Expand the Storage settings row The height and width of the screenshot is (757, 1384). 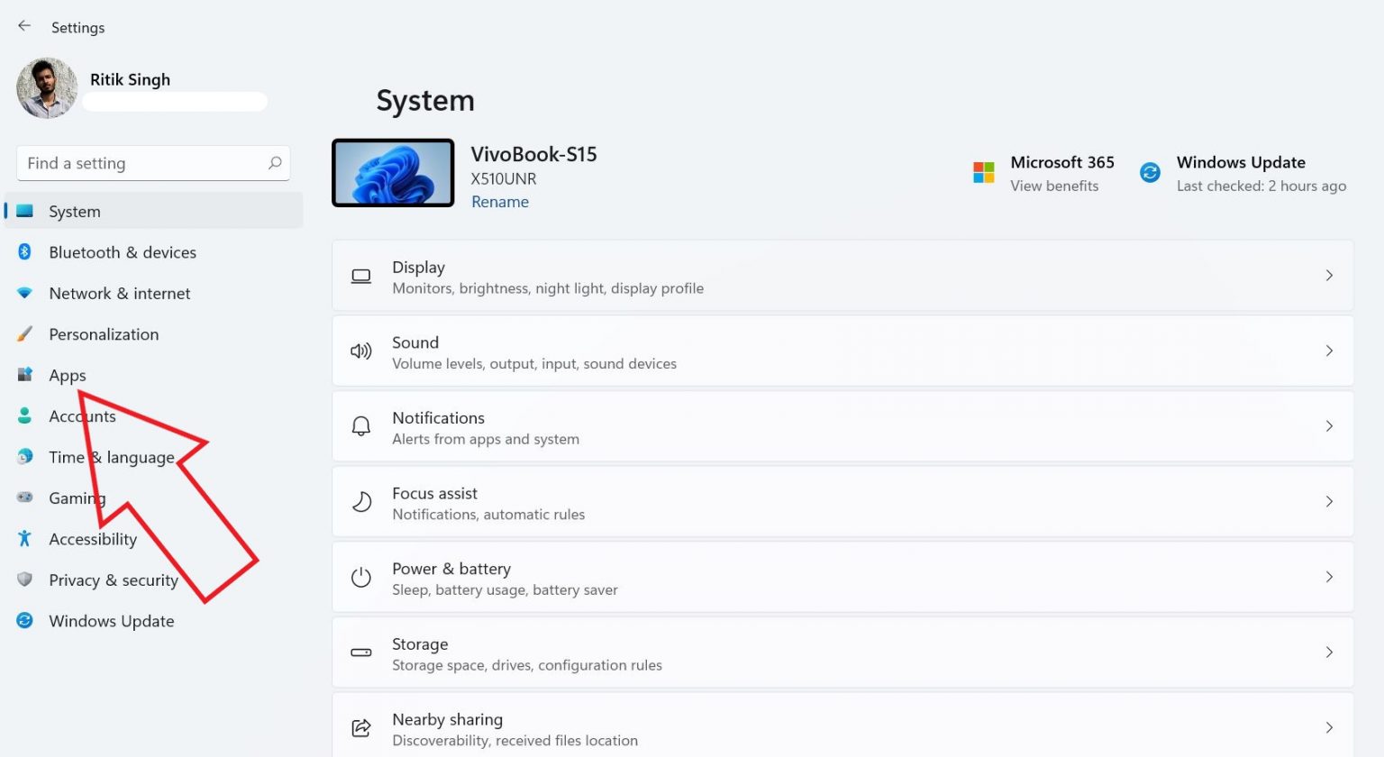[1329, 652]
